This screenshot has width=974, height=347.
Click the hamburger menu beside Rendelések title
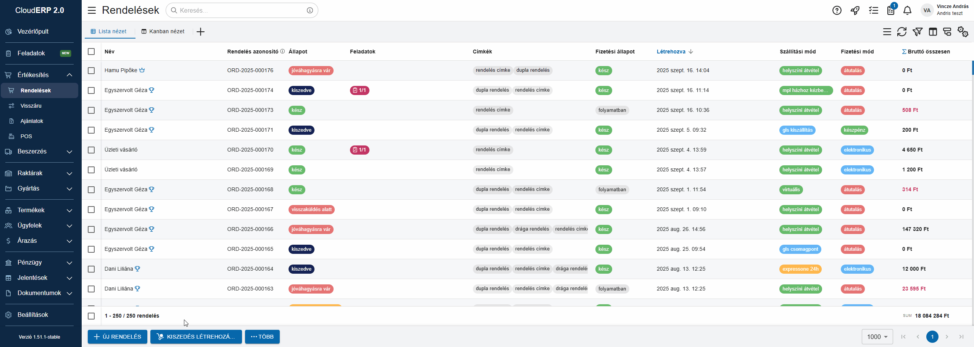[x=92, y=10]
